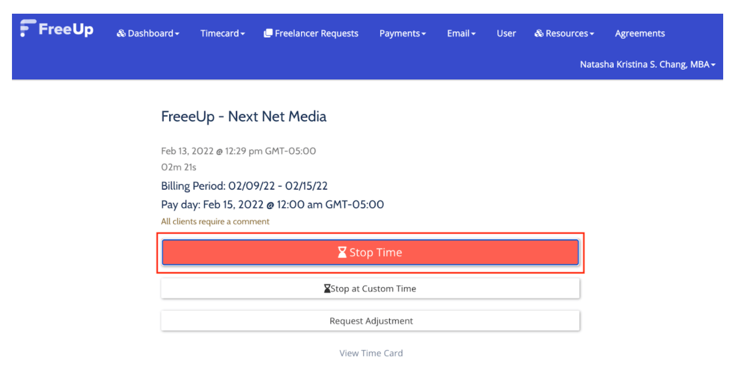Open the View Time Card link

(x=370, y=352)
